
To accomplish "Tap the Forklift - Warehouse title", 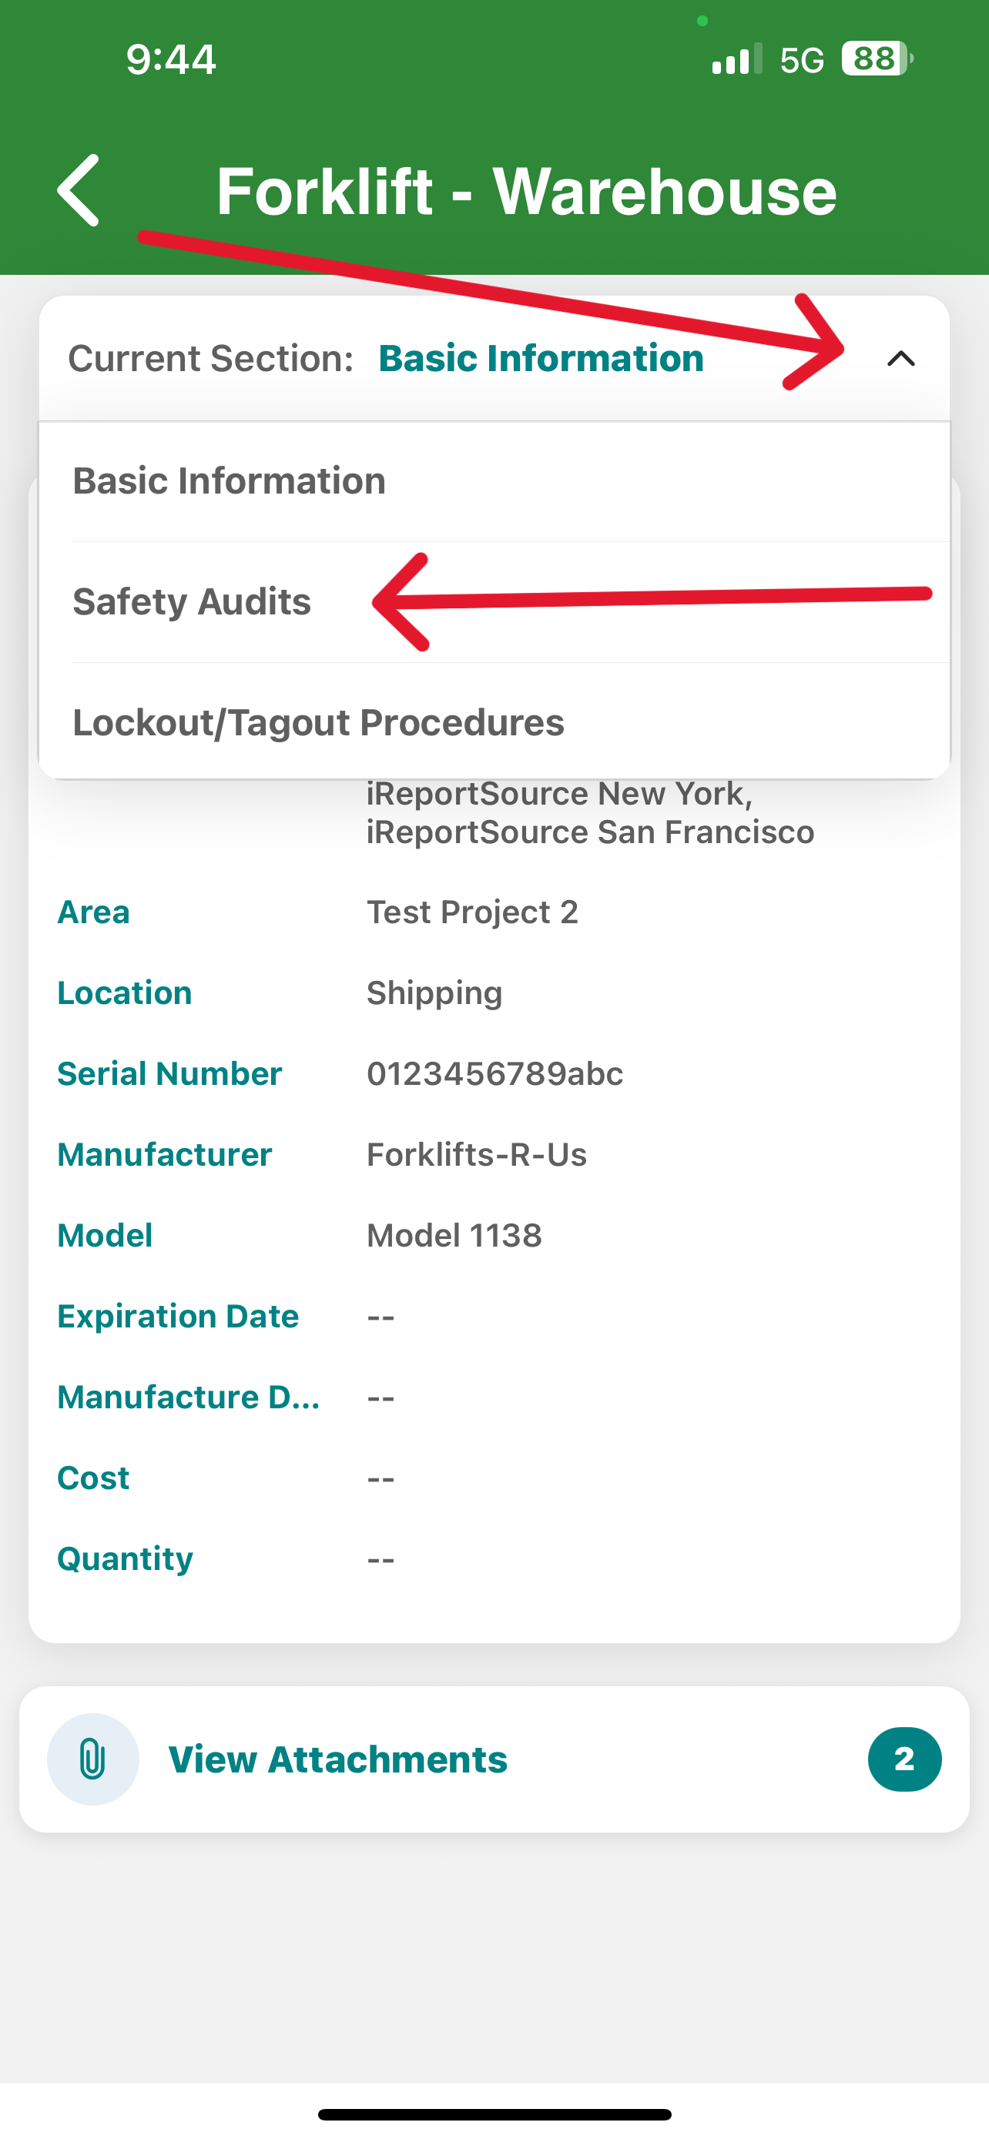I will click(527, 191).
